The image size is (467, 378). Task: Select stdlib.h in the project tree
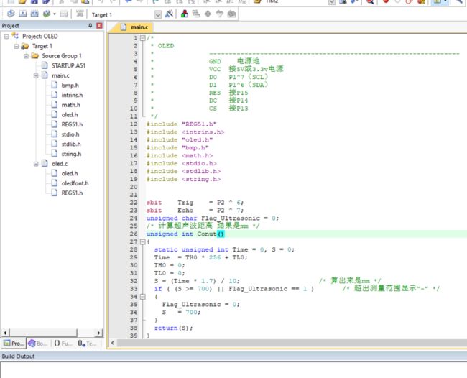tap(71, 144)
